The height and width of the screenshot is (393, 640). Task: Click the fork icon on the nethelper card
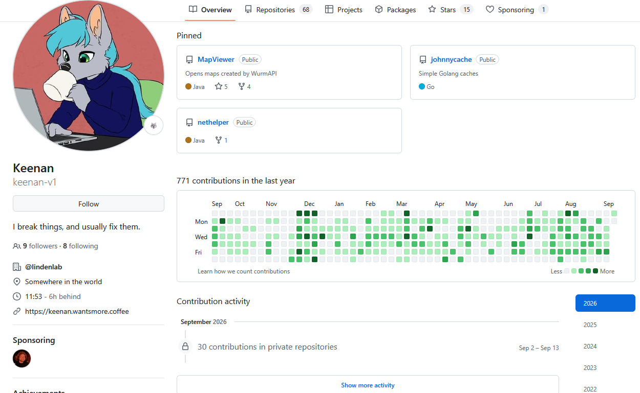pos(219,140)
